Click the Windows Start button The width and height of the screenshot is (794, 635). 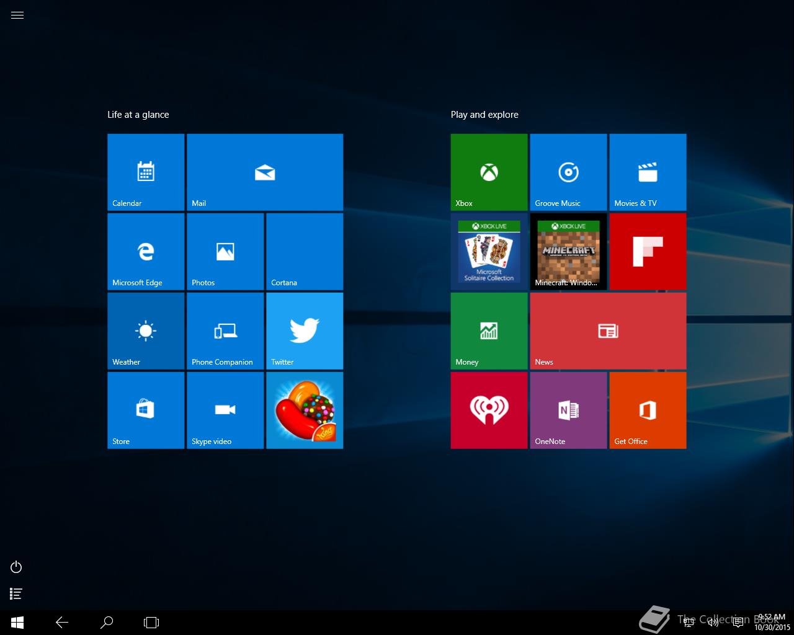[17, 623]
